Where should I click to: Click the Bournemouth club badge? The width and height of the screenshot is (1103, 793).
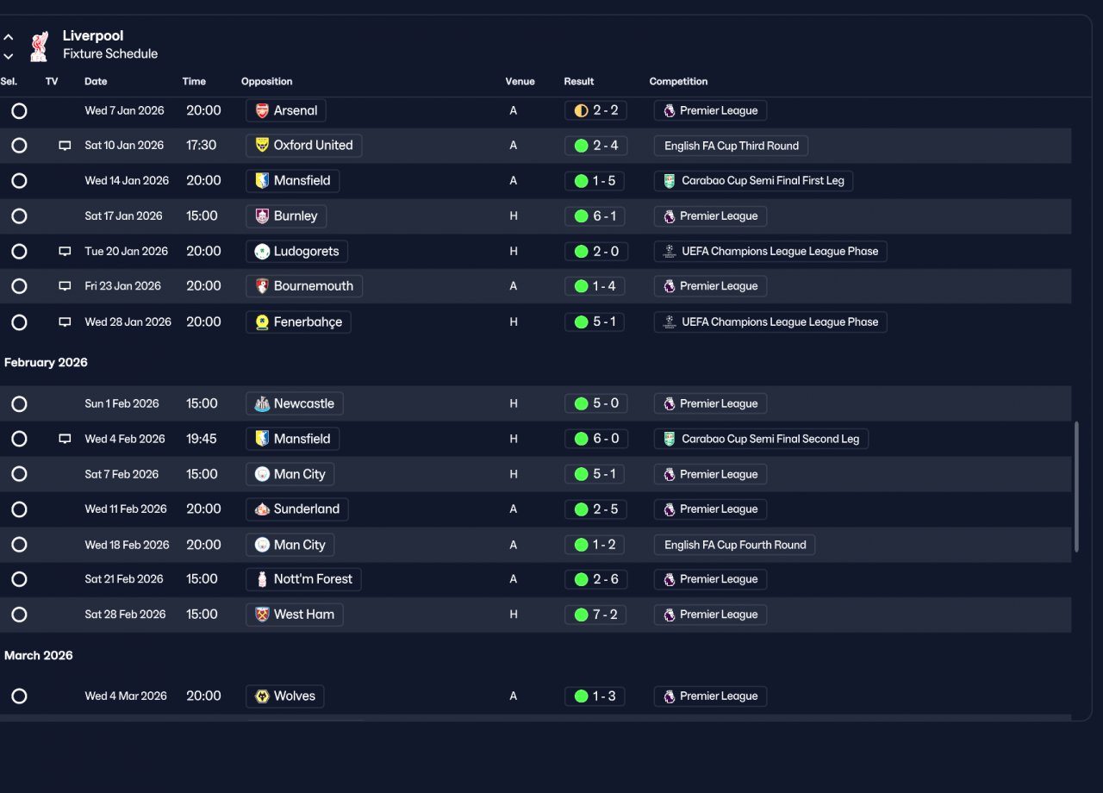[x=262, y=286]
